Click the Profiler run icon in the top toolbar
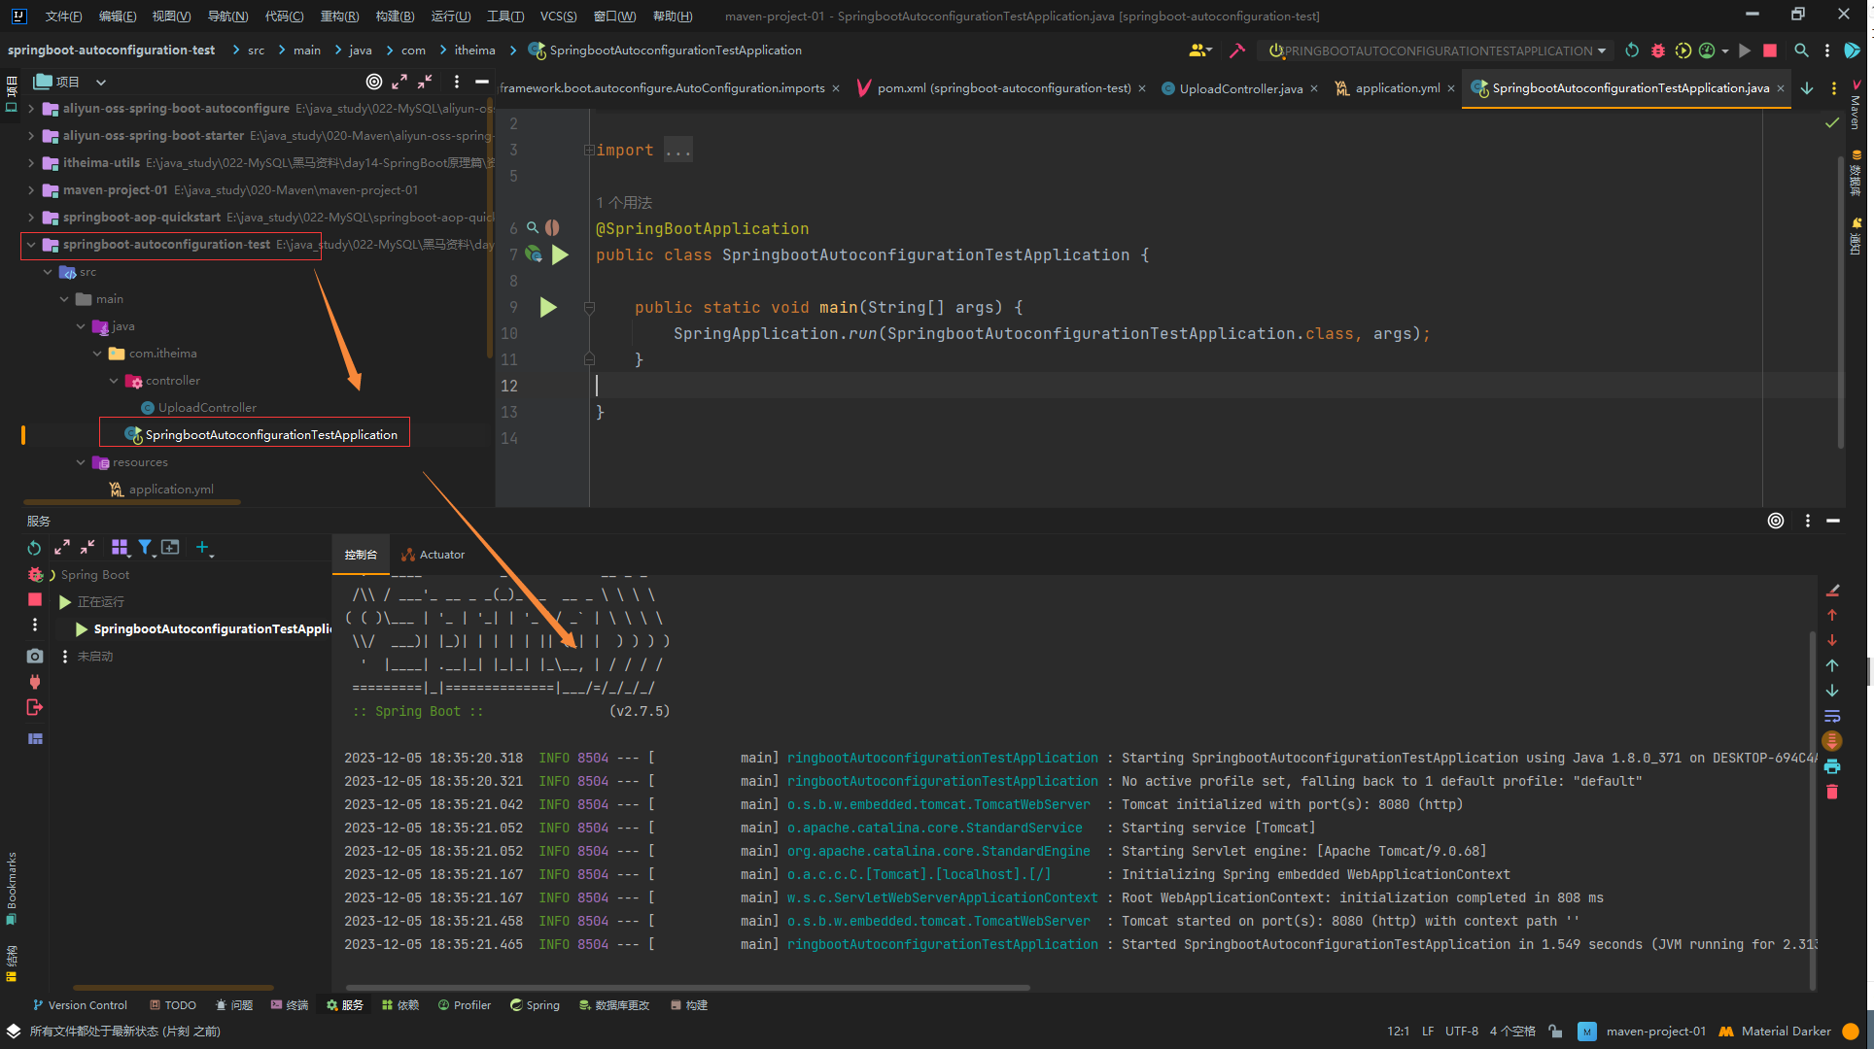 1707,51
